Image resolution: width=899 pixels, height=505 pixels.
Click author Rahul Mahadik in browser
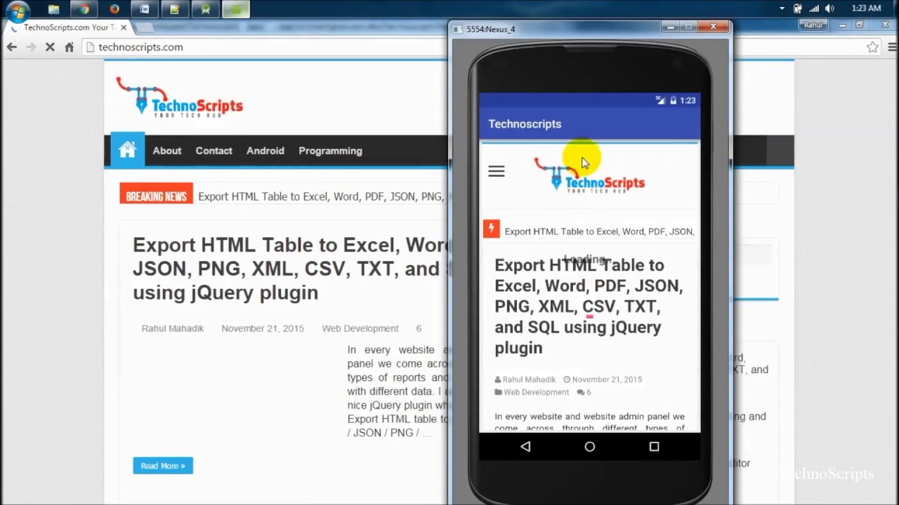point(173,328)
